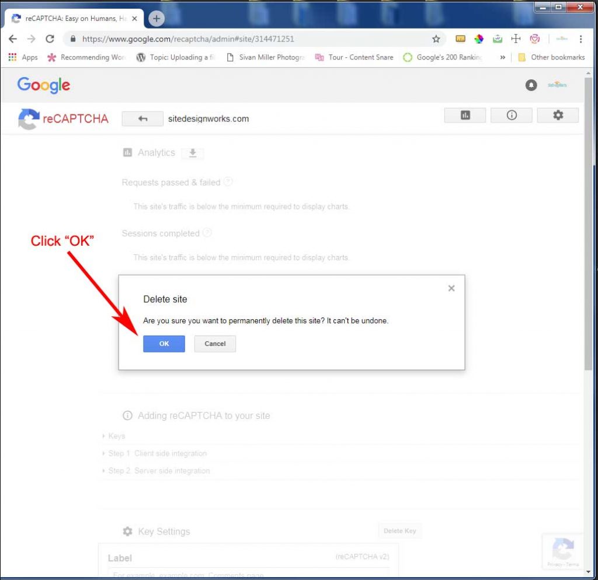Click the reCAPTCHA logo
598x580 pixels.
pyautogui.click(x=63, y=118)
